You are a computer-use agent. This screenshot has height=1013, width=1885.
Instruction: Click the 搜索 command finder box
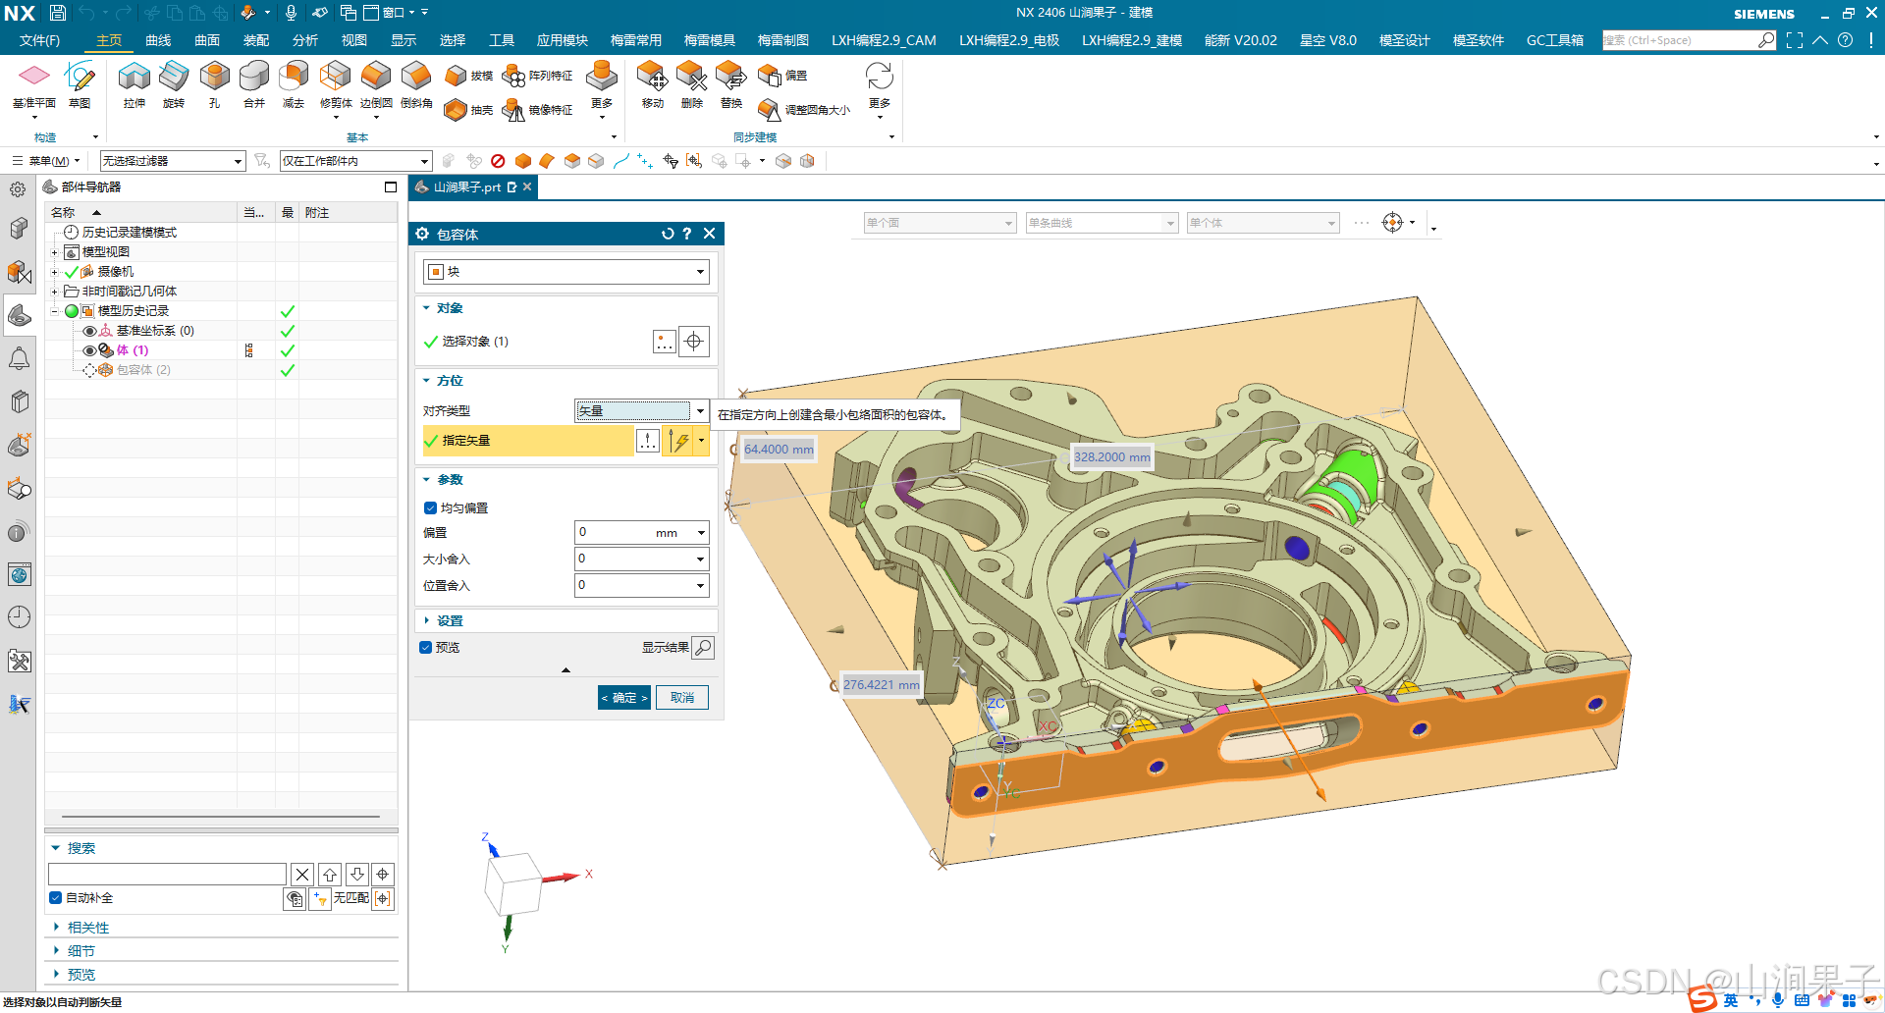click(x=1689, y=40)
